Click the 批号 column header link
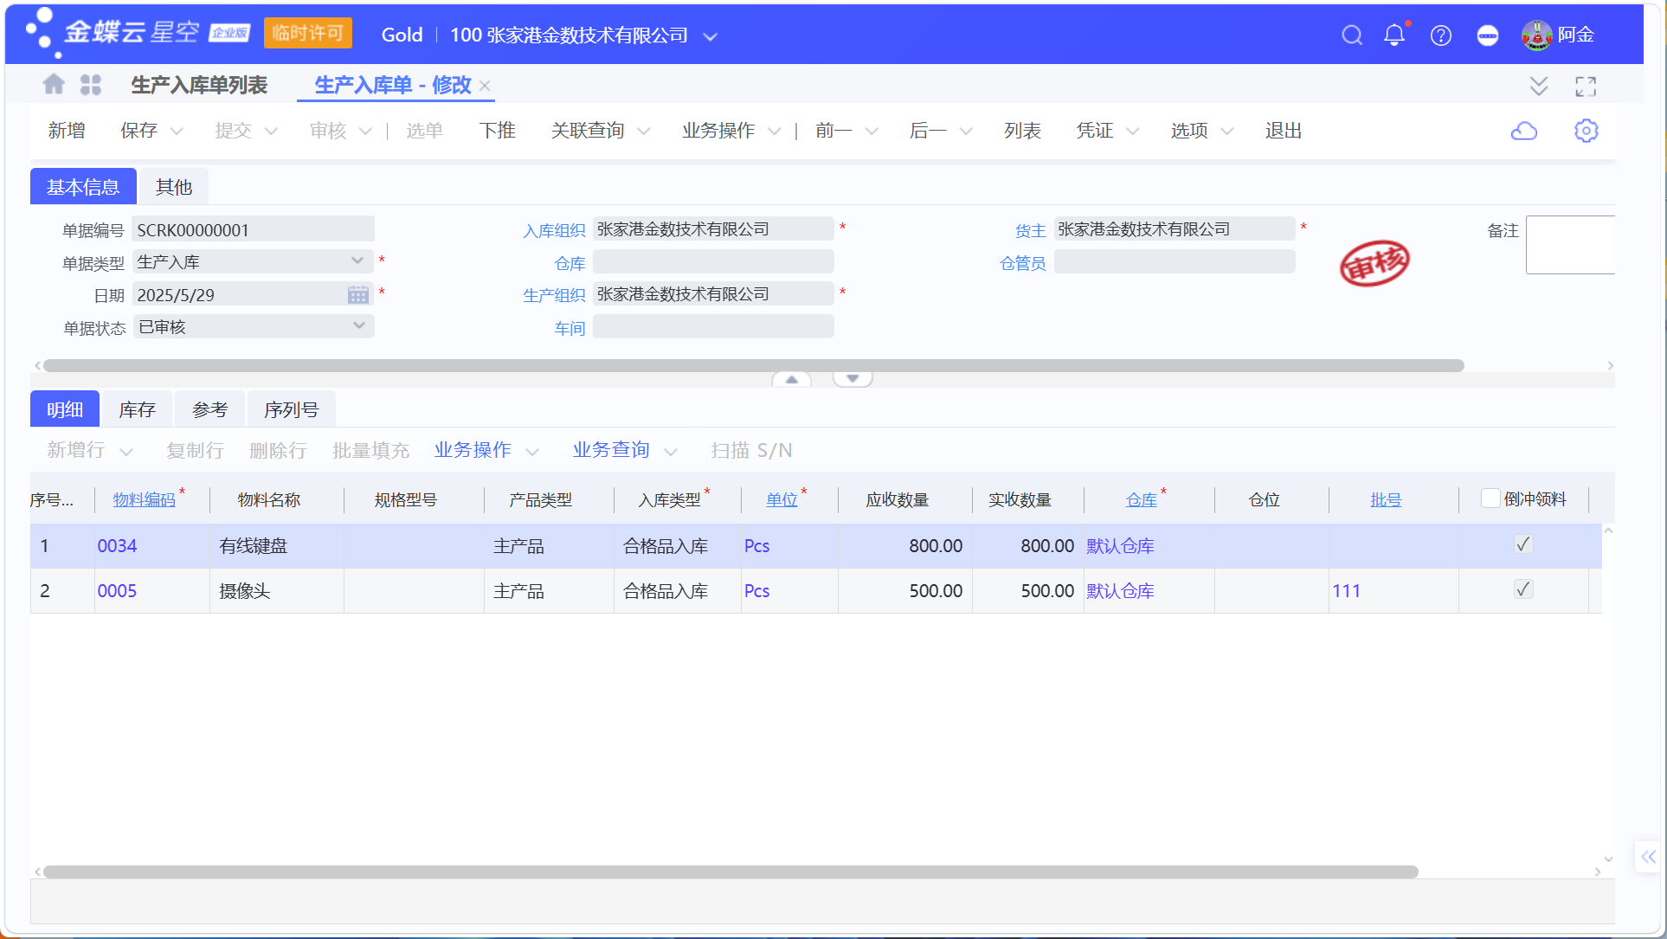Viewport: 1667px width, 939px height. click(1386, 499)
